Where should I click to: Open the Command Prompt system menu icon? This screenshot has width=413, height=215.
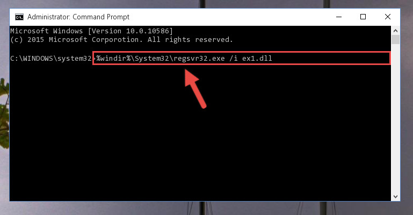click(x=19, y=17)
